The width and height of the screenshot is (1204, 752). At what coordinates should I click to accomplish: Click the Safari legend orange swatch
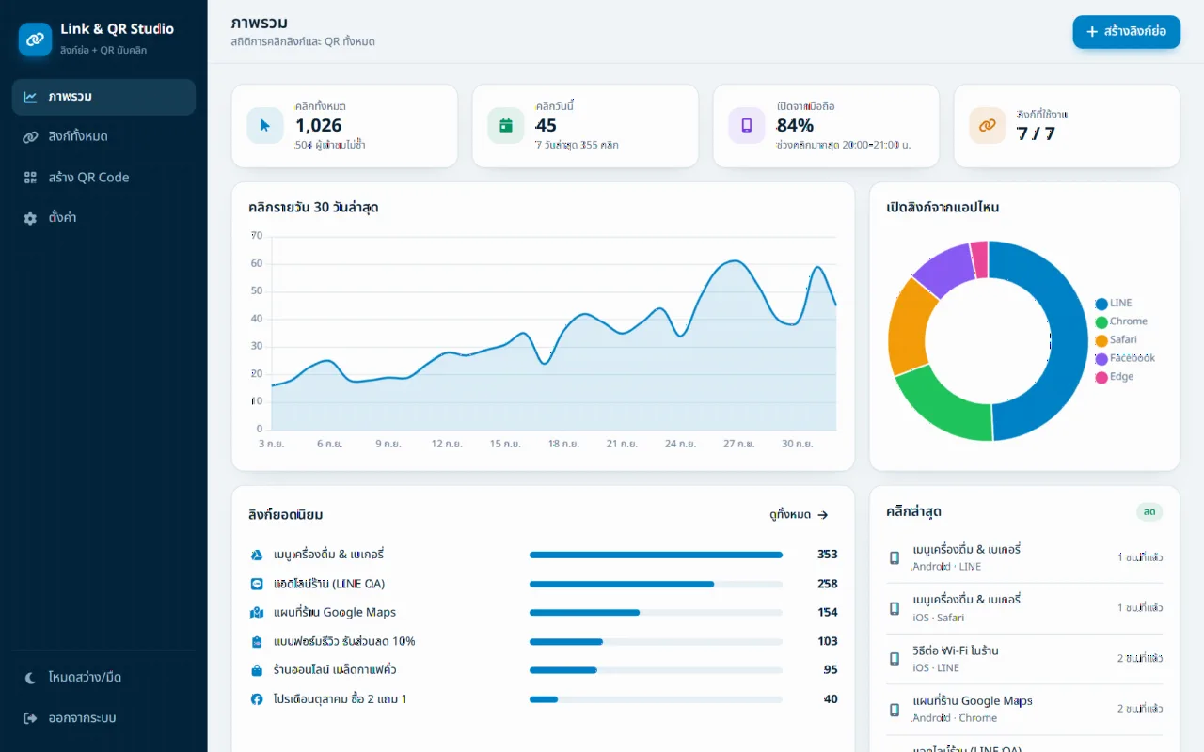1101,340
